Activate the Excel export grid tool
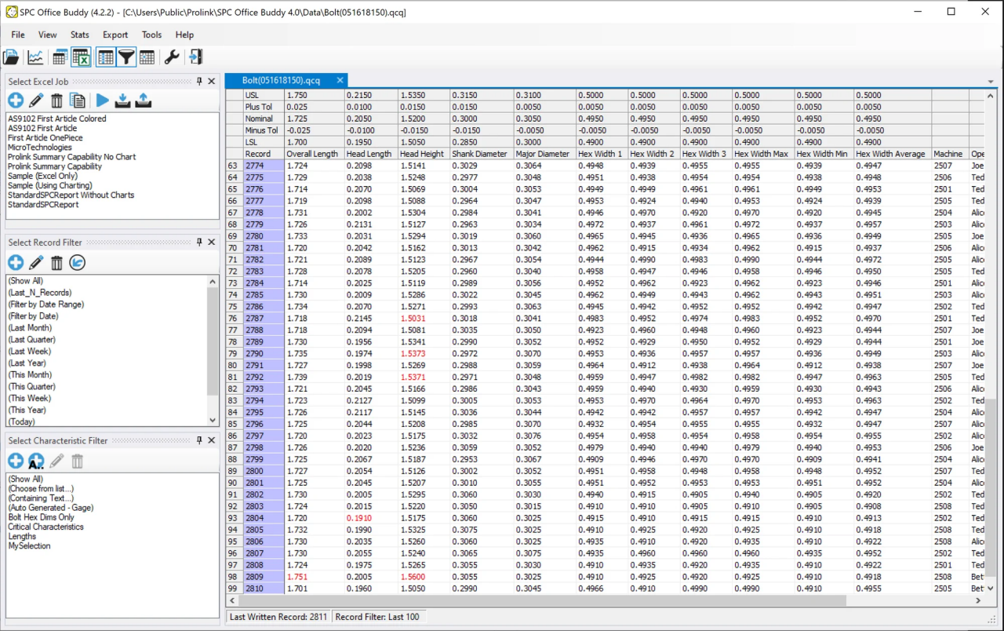Viewport: 1004px width, 631px height. pos(81,56)
